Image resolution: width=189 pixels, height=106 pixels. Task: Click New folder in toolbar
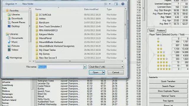pyautogui.click(x=28, y=4)
